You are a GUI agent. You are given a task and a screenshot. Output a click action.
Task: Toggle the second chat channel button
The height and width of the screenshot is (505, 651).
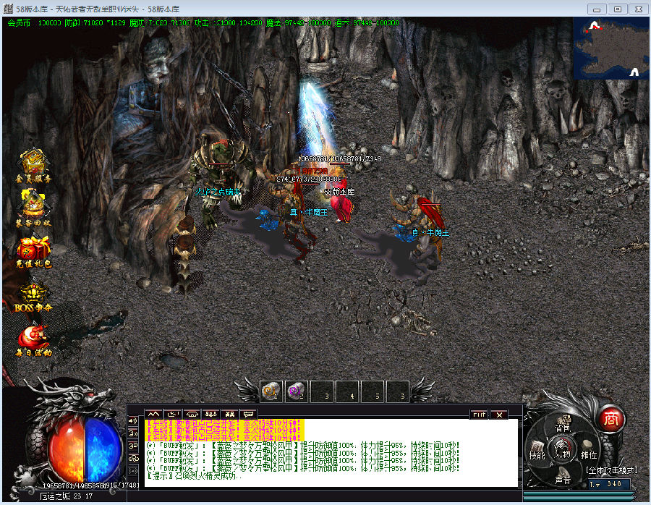(x=133, y=433)
